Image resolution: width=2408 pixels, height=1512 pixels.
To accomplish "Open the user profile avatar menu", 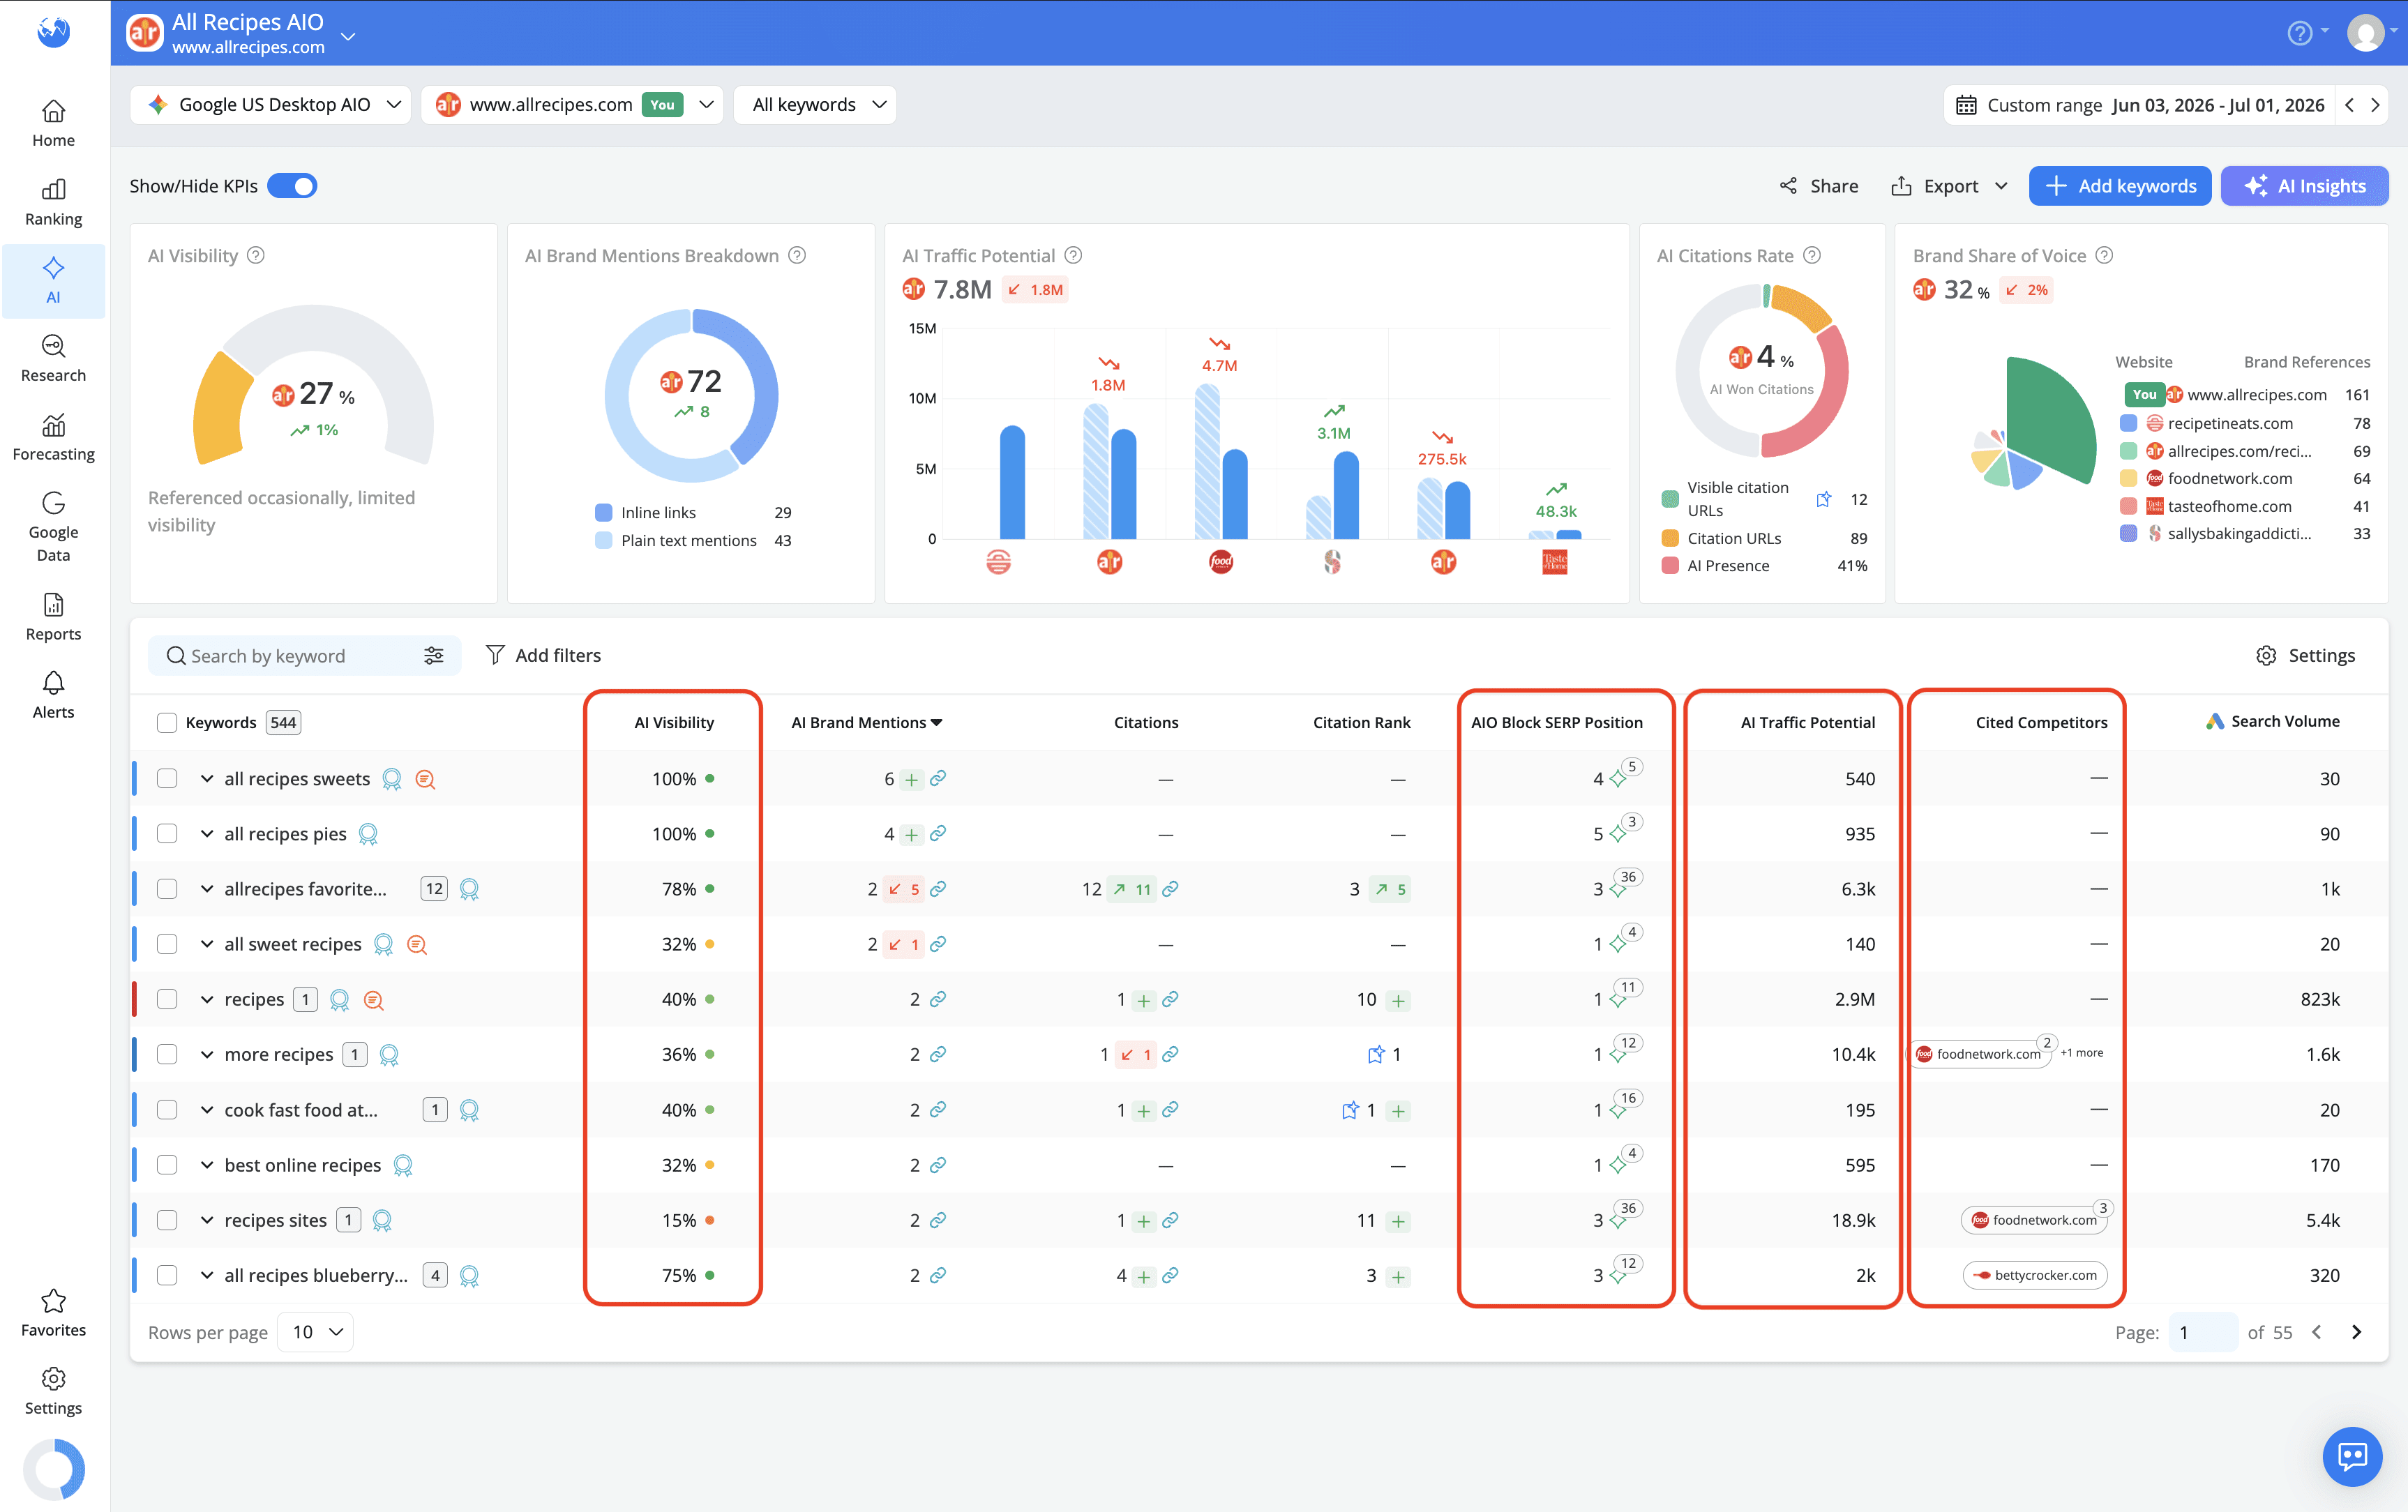I will pyautogui.click(x=2365, y=33).
